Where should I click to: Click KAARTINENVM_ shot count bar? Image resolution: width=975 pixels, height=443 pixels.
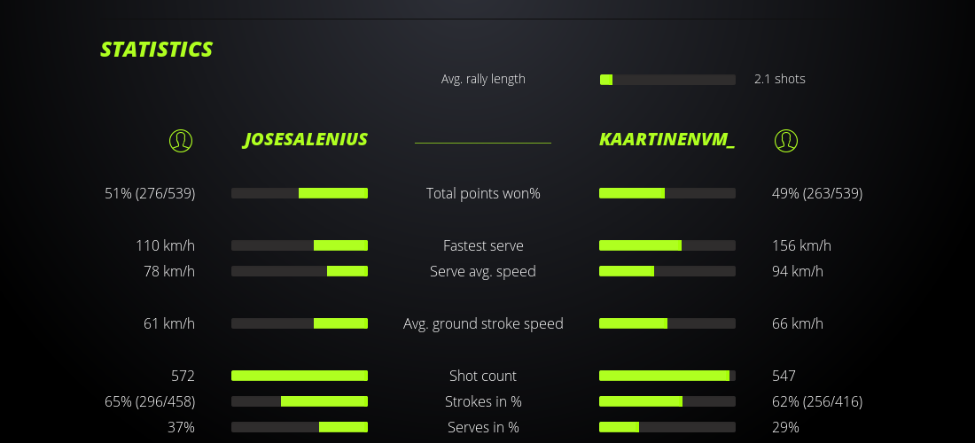667,376
